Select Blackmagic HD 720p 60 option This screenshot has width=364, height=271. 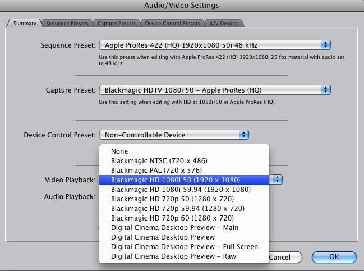(x=172, y=218)
